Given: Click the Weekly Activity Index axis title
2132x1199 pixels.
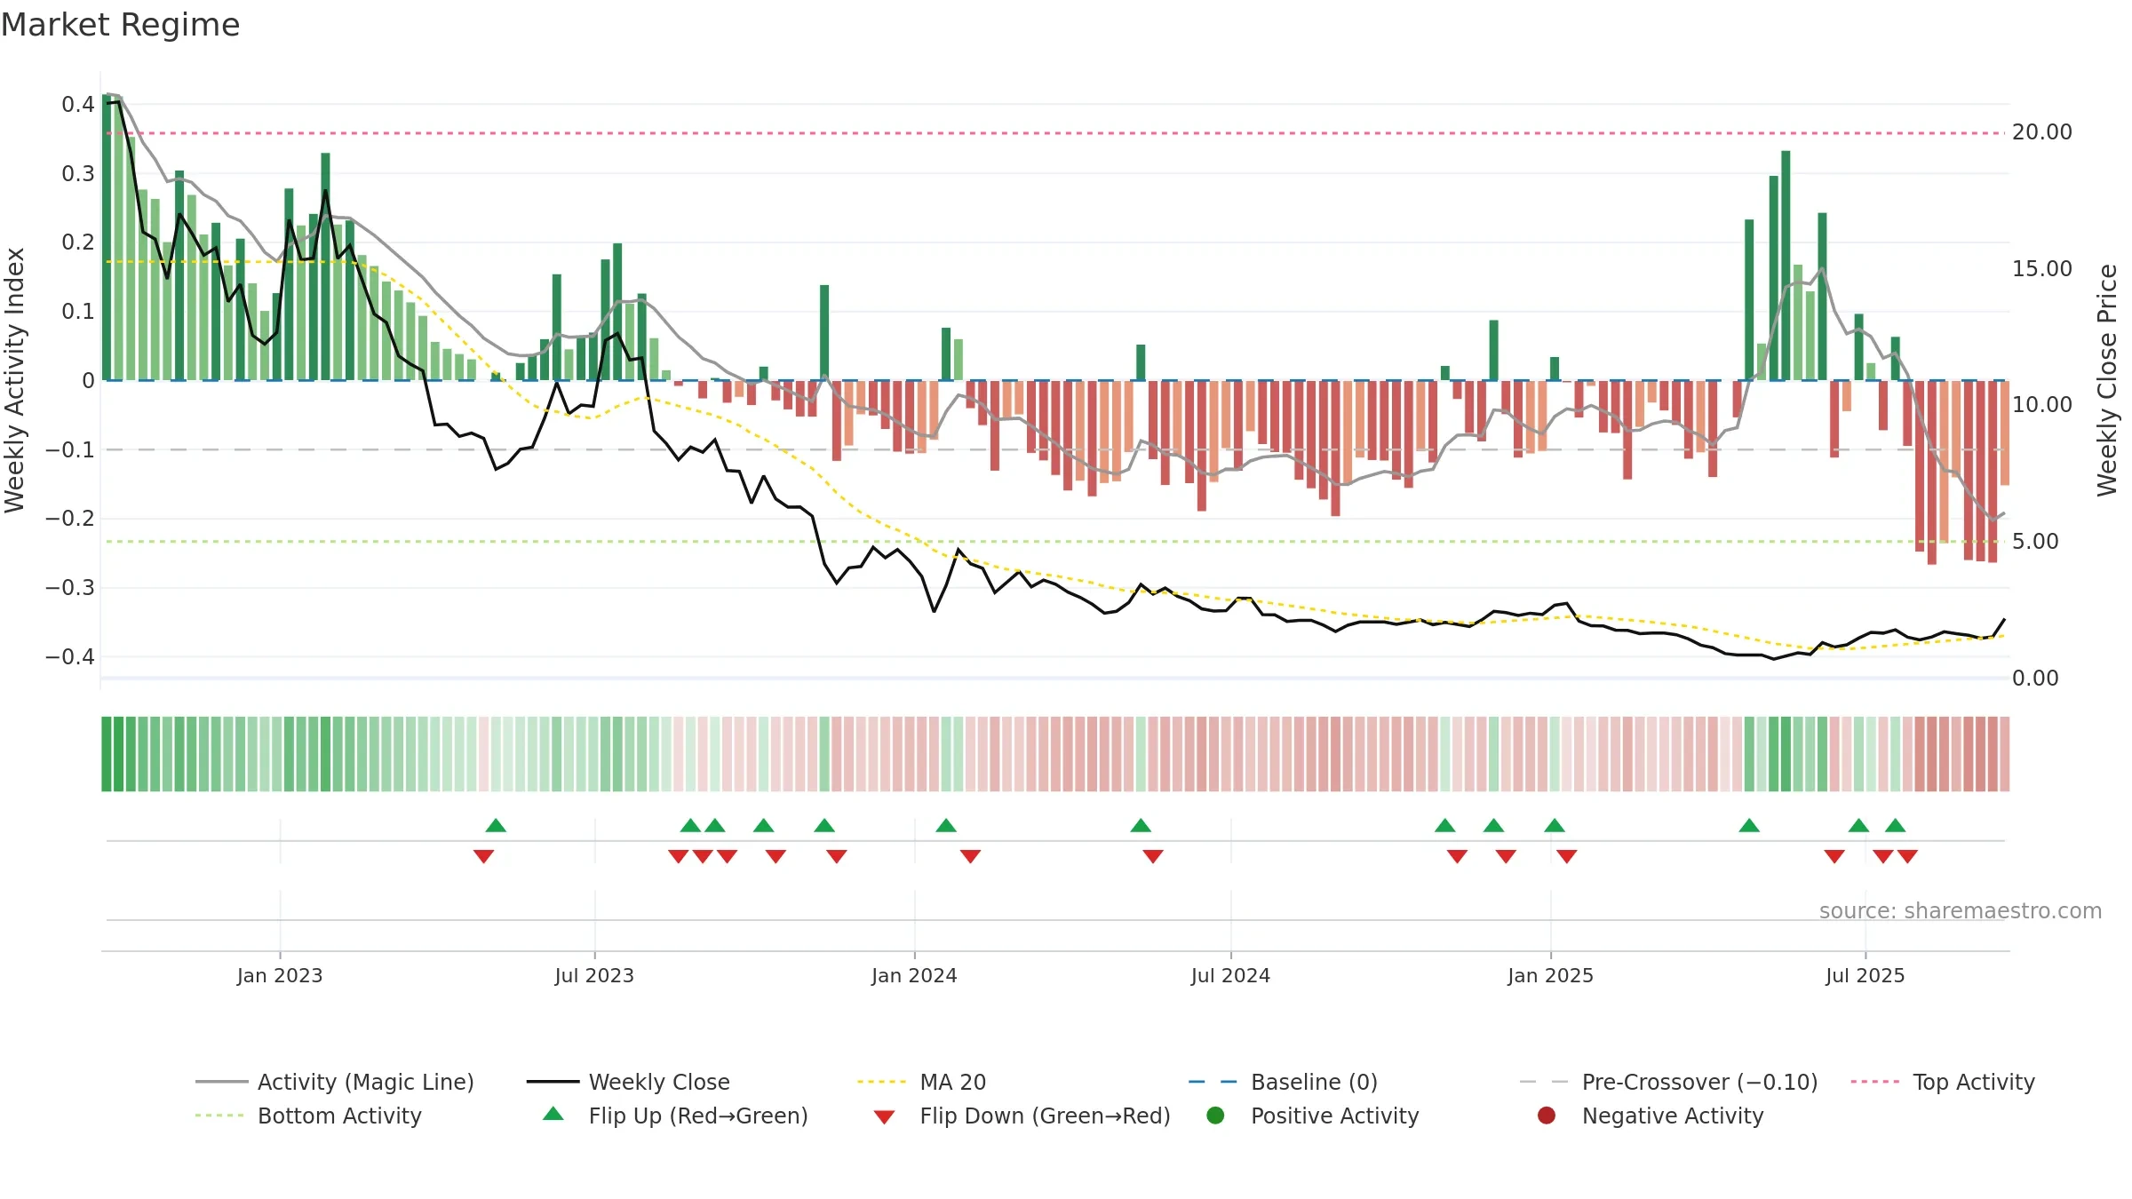Looking at the screenshot, I should click(x=14, y=380).
